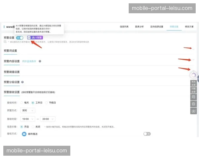Select 开启 for 信息补推
The image size is (199, 159).
pyautogui.click(x=22, y=127)
